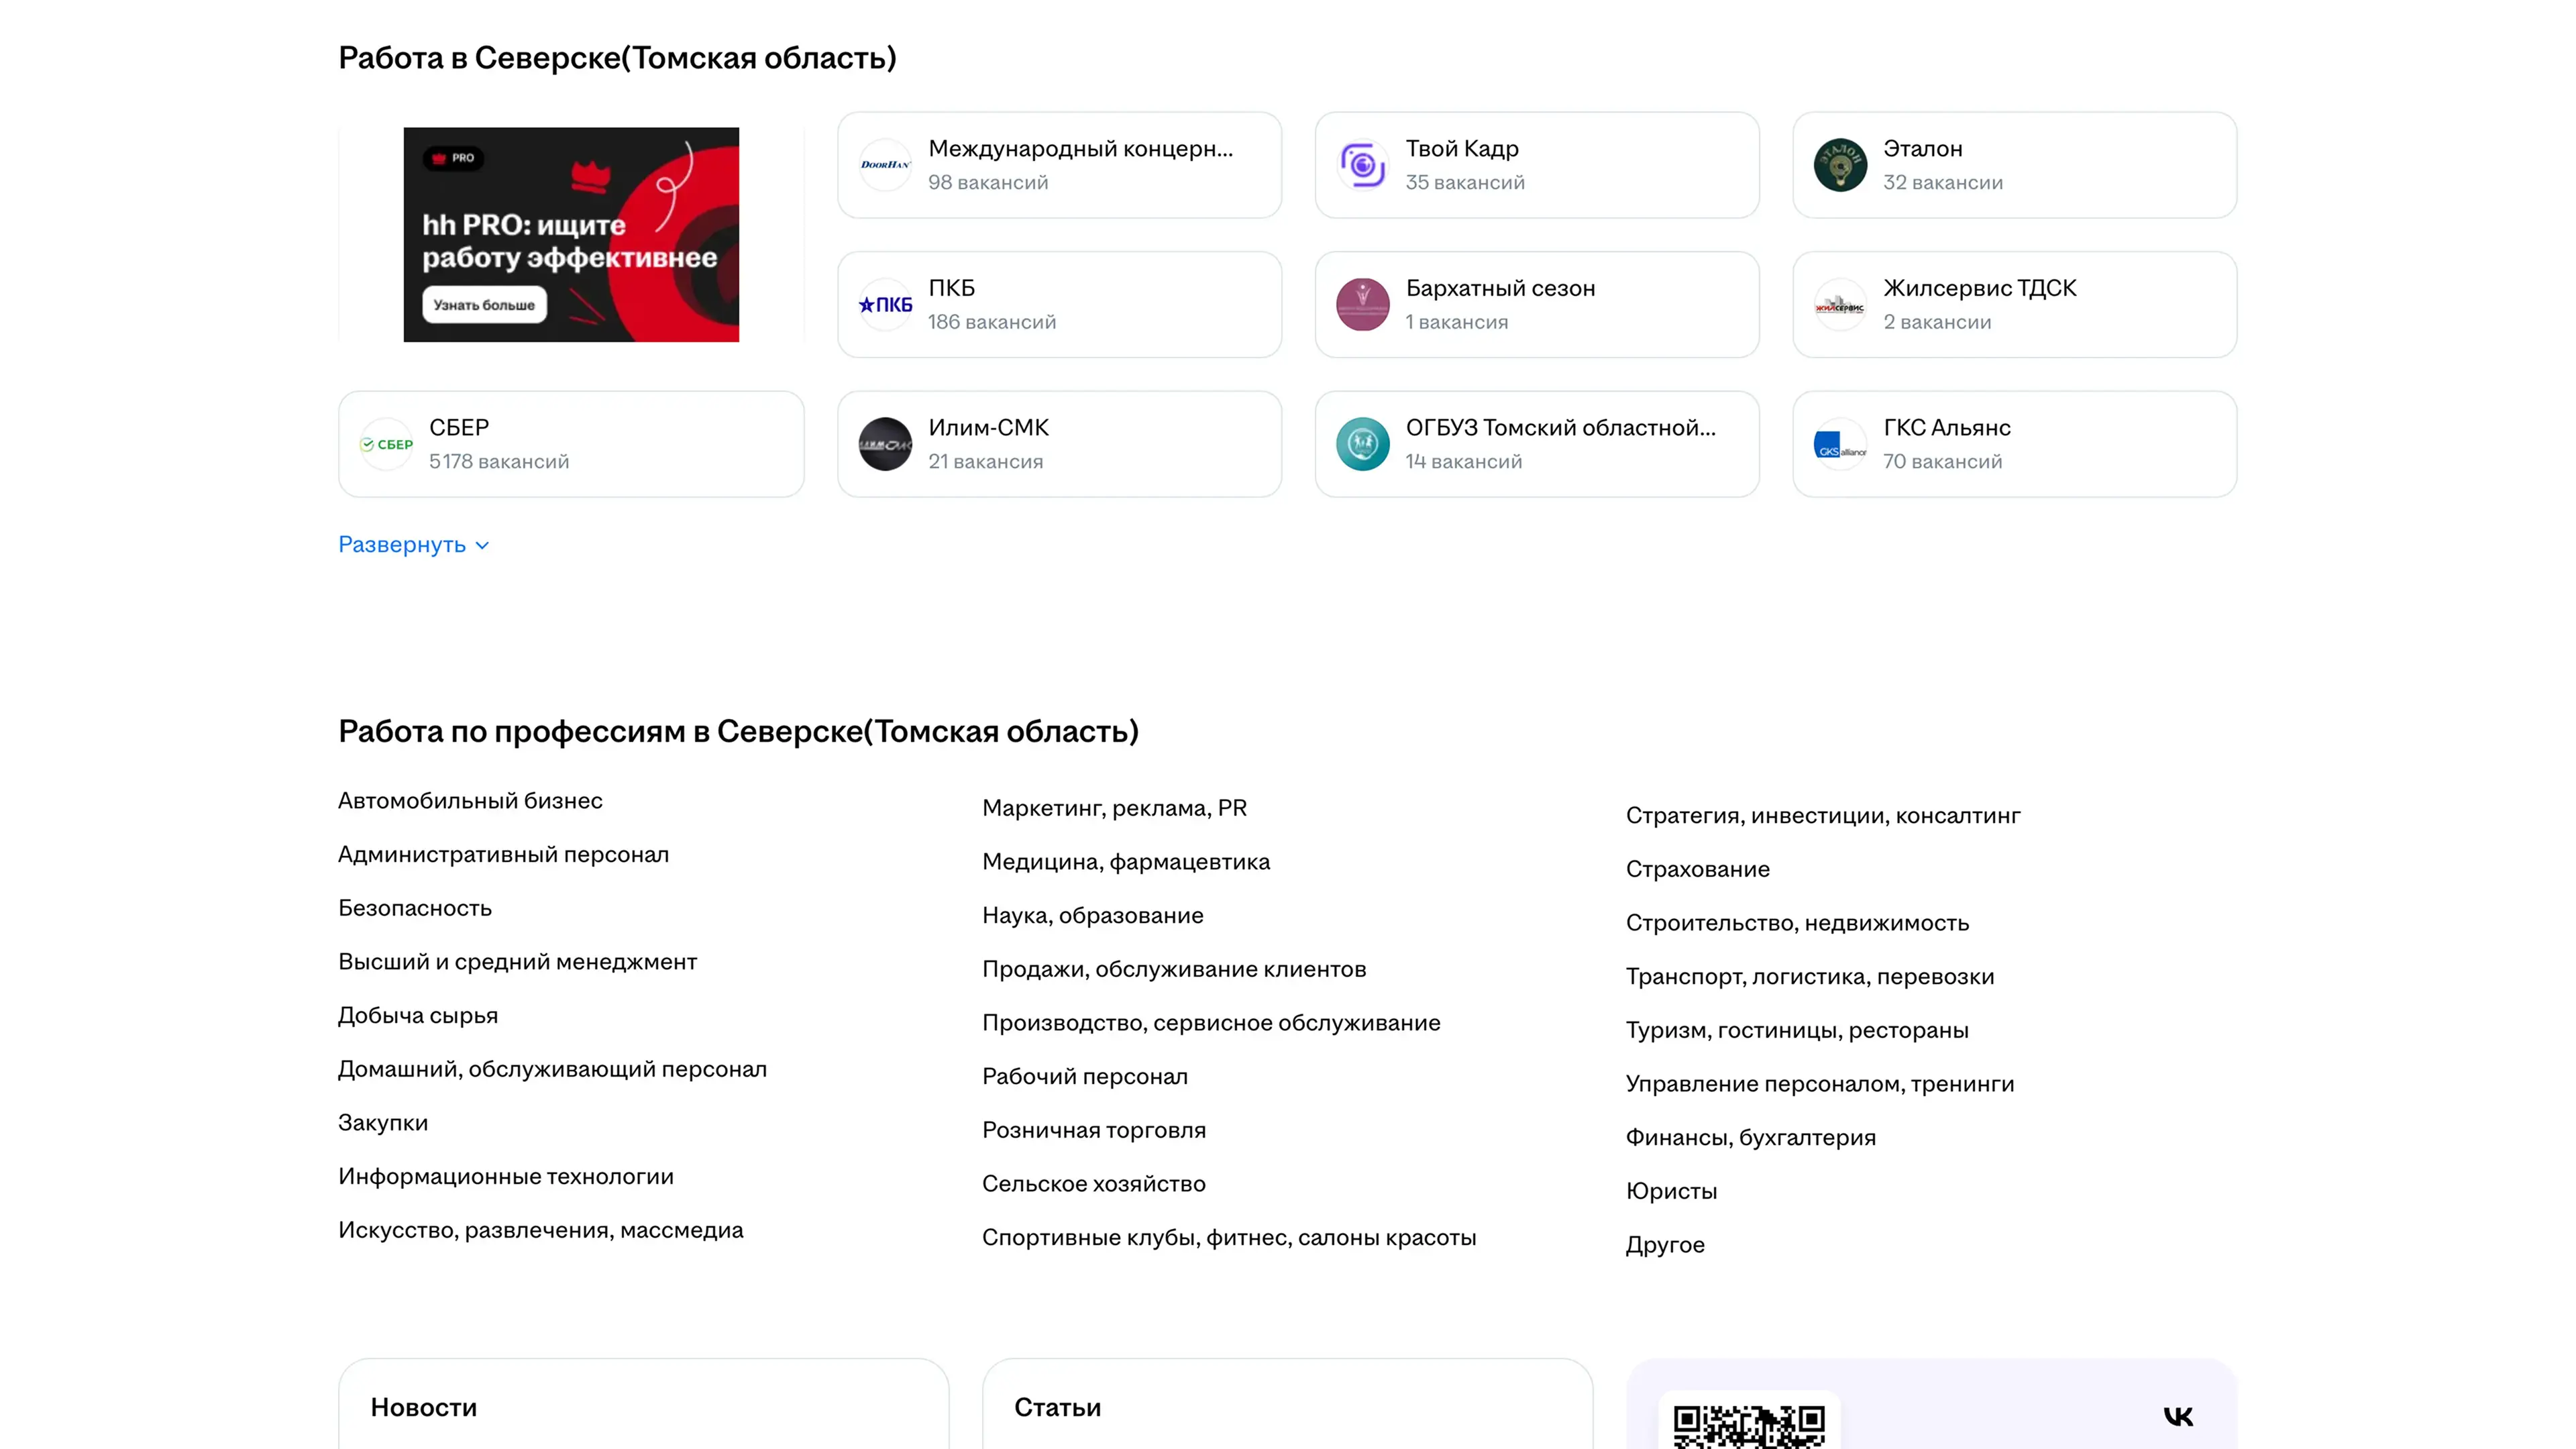
Task: Open Транспорт, логистика, перевозки link
Action: click(1809, 977)
